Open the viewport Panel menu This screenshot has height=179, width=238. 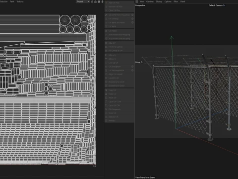coord(182,1)
